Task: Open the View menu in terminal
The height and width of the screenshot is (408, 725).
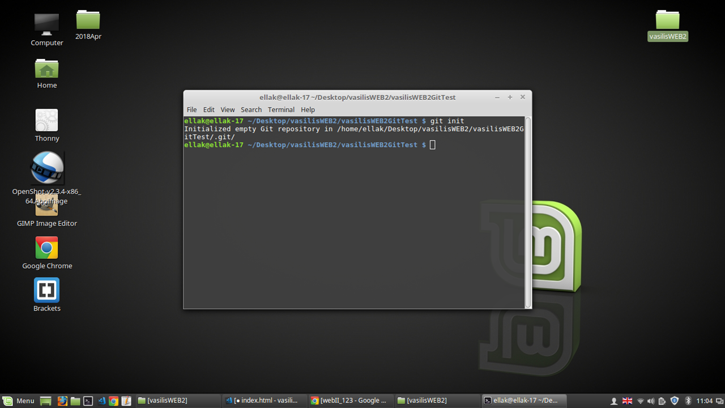Action: point(228,110)
